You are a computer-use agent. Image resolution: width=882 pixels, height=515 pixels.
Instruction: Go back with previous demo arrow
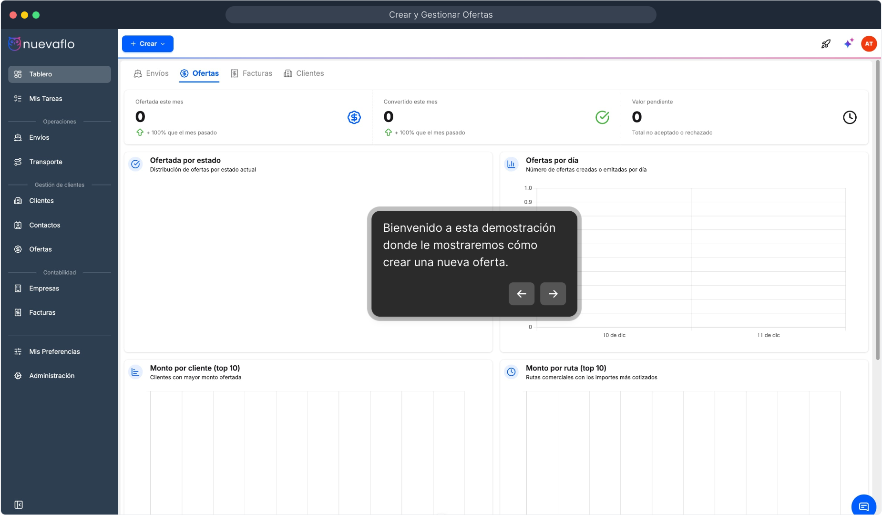(521, 294)
